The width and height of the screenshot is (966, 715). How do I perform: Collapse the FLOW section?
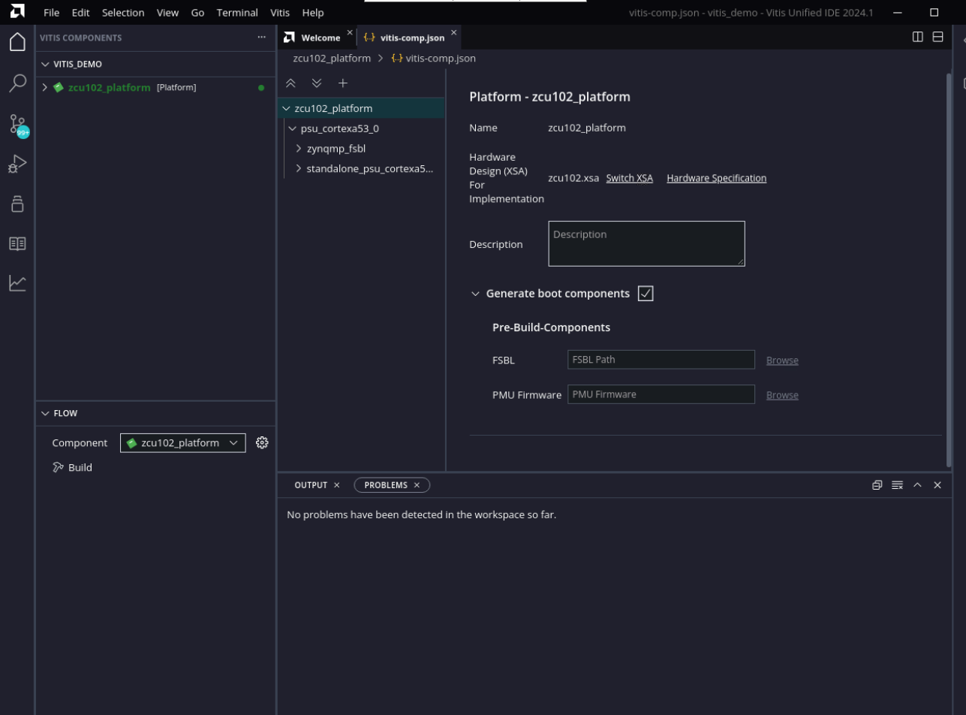pos(46,413)
